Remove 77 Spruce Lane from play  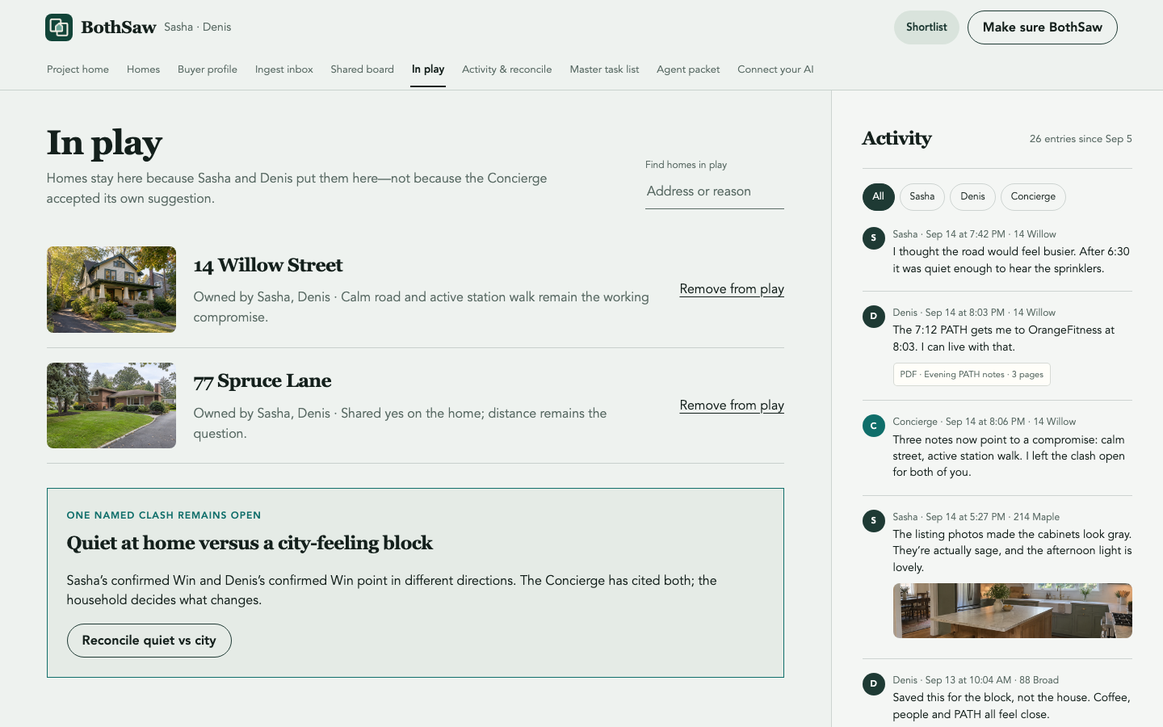coord(732,406)
